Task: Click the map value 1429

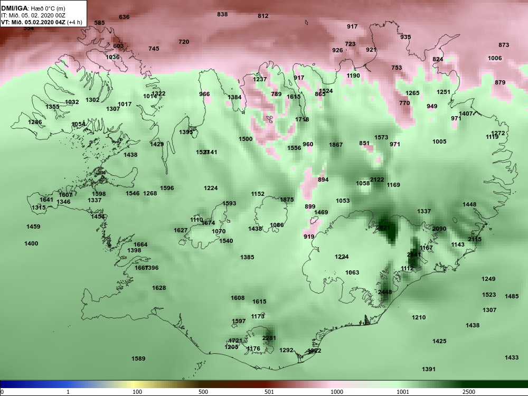Action: pos(157,144)
